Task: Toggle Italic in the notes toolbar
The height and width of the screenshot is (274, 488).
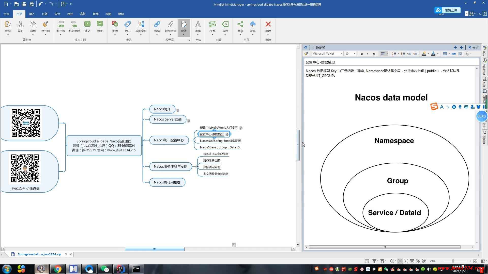Action: pos(368,54)
